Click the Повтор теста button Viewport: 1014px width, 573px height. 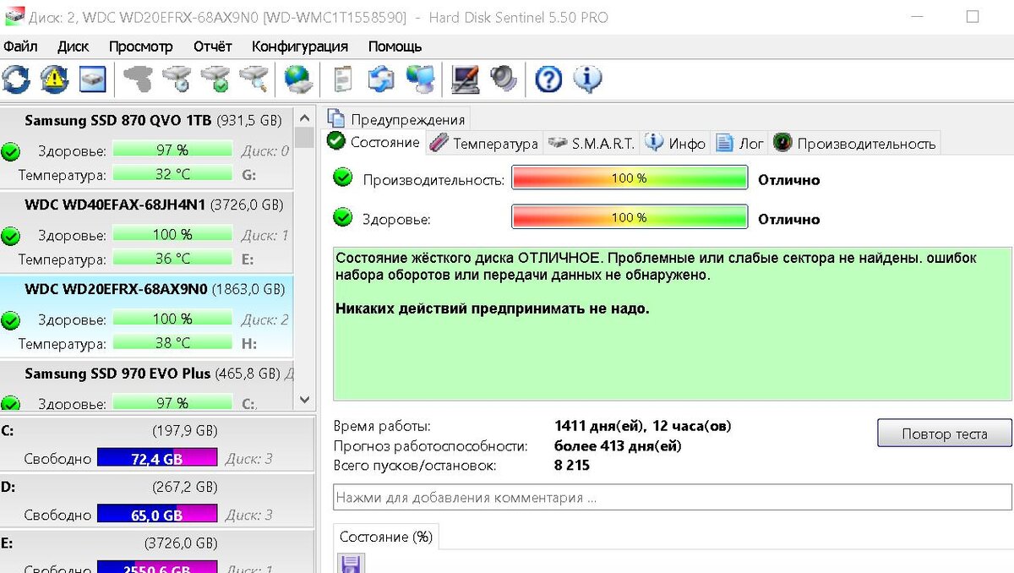[944, 434]
